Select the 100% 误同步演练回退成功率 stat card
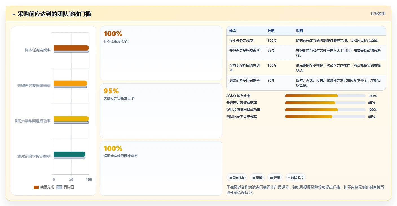Viewport: 397px width, 206px height. click(x=161, y=168)
